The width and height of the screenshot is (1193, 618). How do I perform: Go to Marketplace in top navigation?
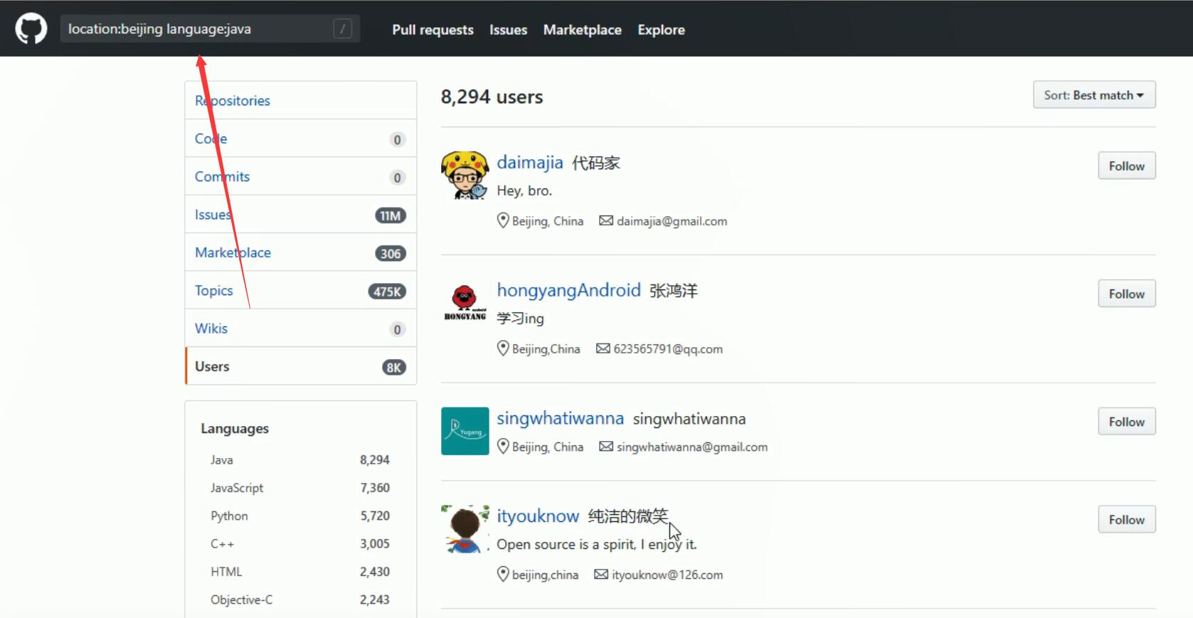click(582, 30)
